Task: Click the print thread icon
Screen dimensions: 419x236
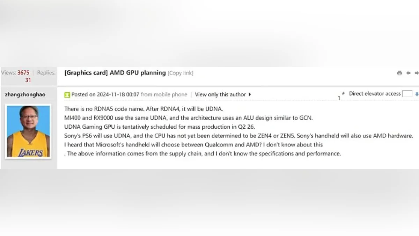Action: [x=399, y=73]
